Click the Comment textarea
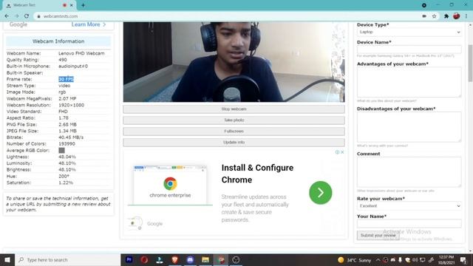 click(x=409, y=171)
